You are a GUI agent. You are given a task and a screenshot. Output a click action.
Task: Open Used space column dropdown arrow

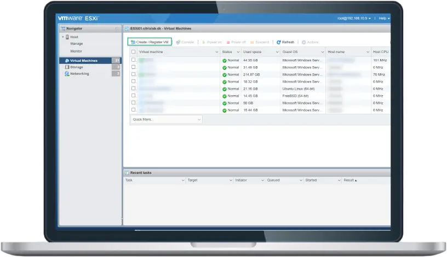click(x=277, y=52)
